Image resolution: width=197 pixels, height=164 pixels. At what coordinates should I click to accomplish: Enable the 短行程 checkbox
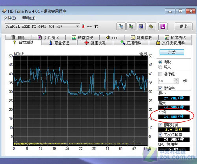point(160,74)
